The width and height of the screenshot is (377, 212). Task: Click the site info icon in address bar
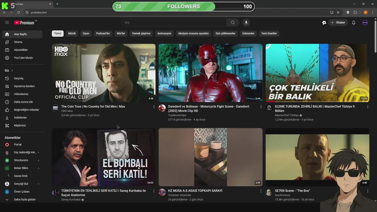click(27, 12)
